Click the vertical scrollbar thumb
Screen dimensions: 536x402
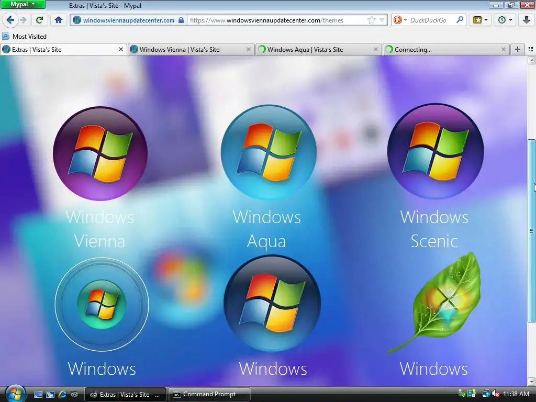pos(531,231)
